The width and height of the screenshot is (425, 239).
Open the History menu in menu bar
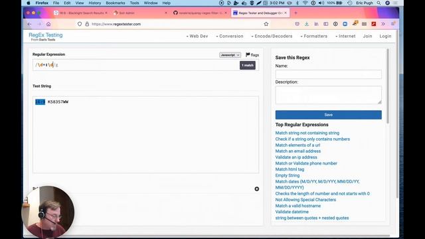coord(94,3)
